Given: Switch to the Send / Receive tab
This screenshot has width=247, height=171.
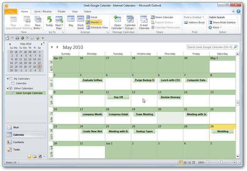Looking at the screenshot, I should (43, 12).
